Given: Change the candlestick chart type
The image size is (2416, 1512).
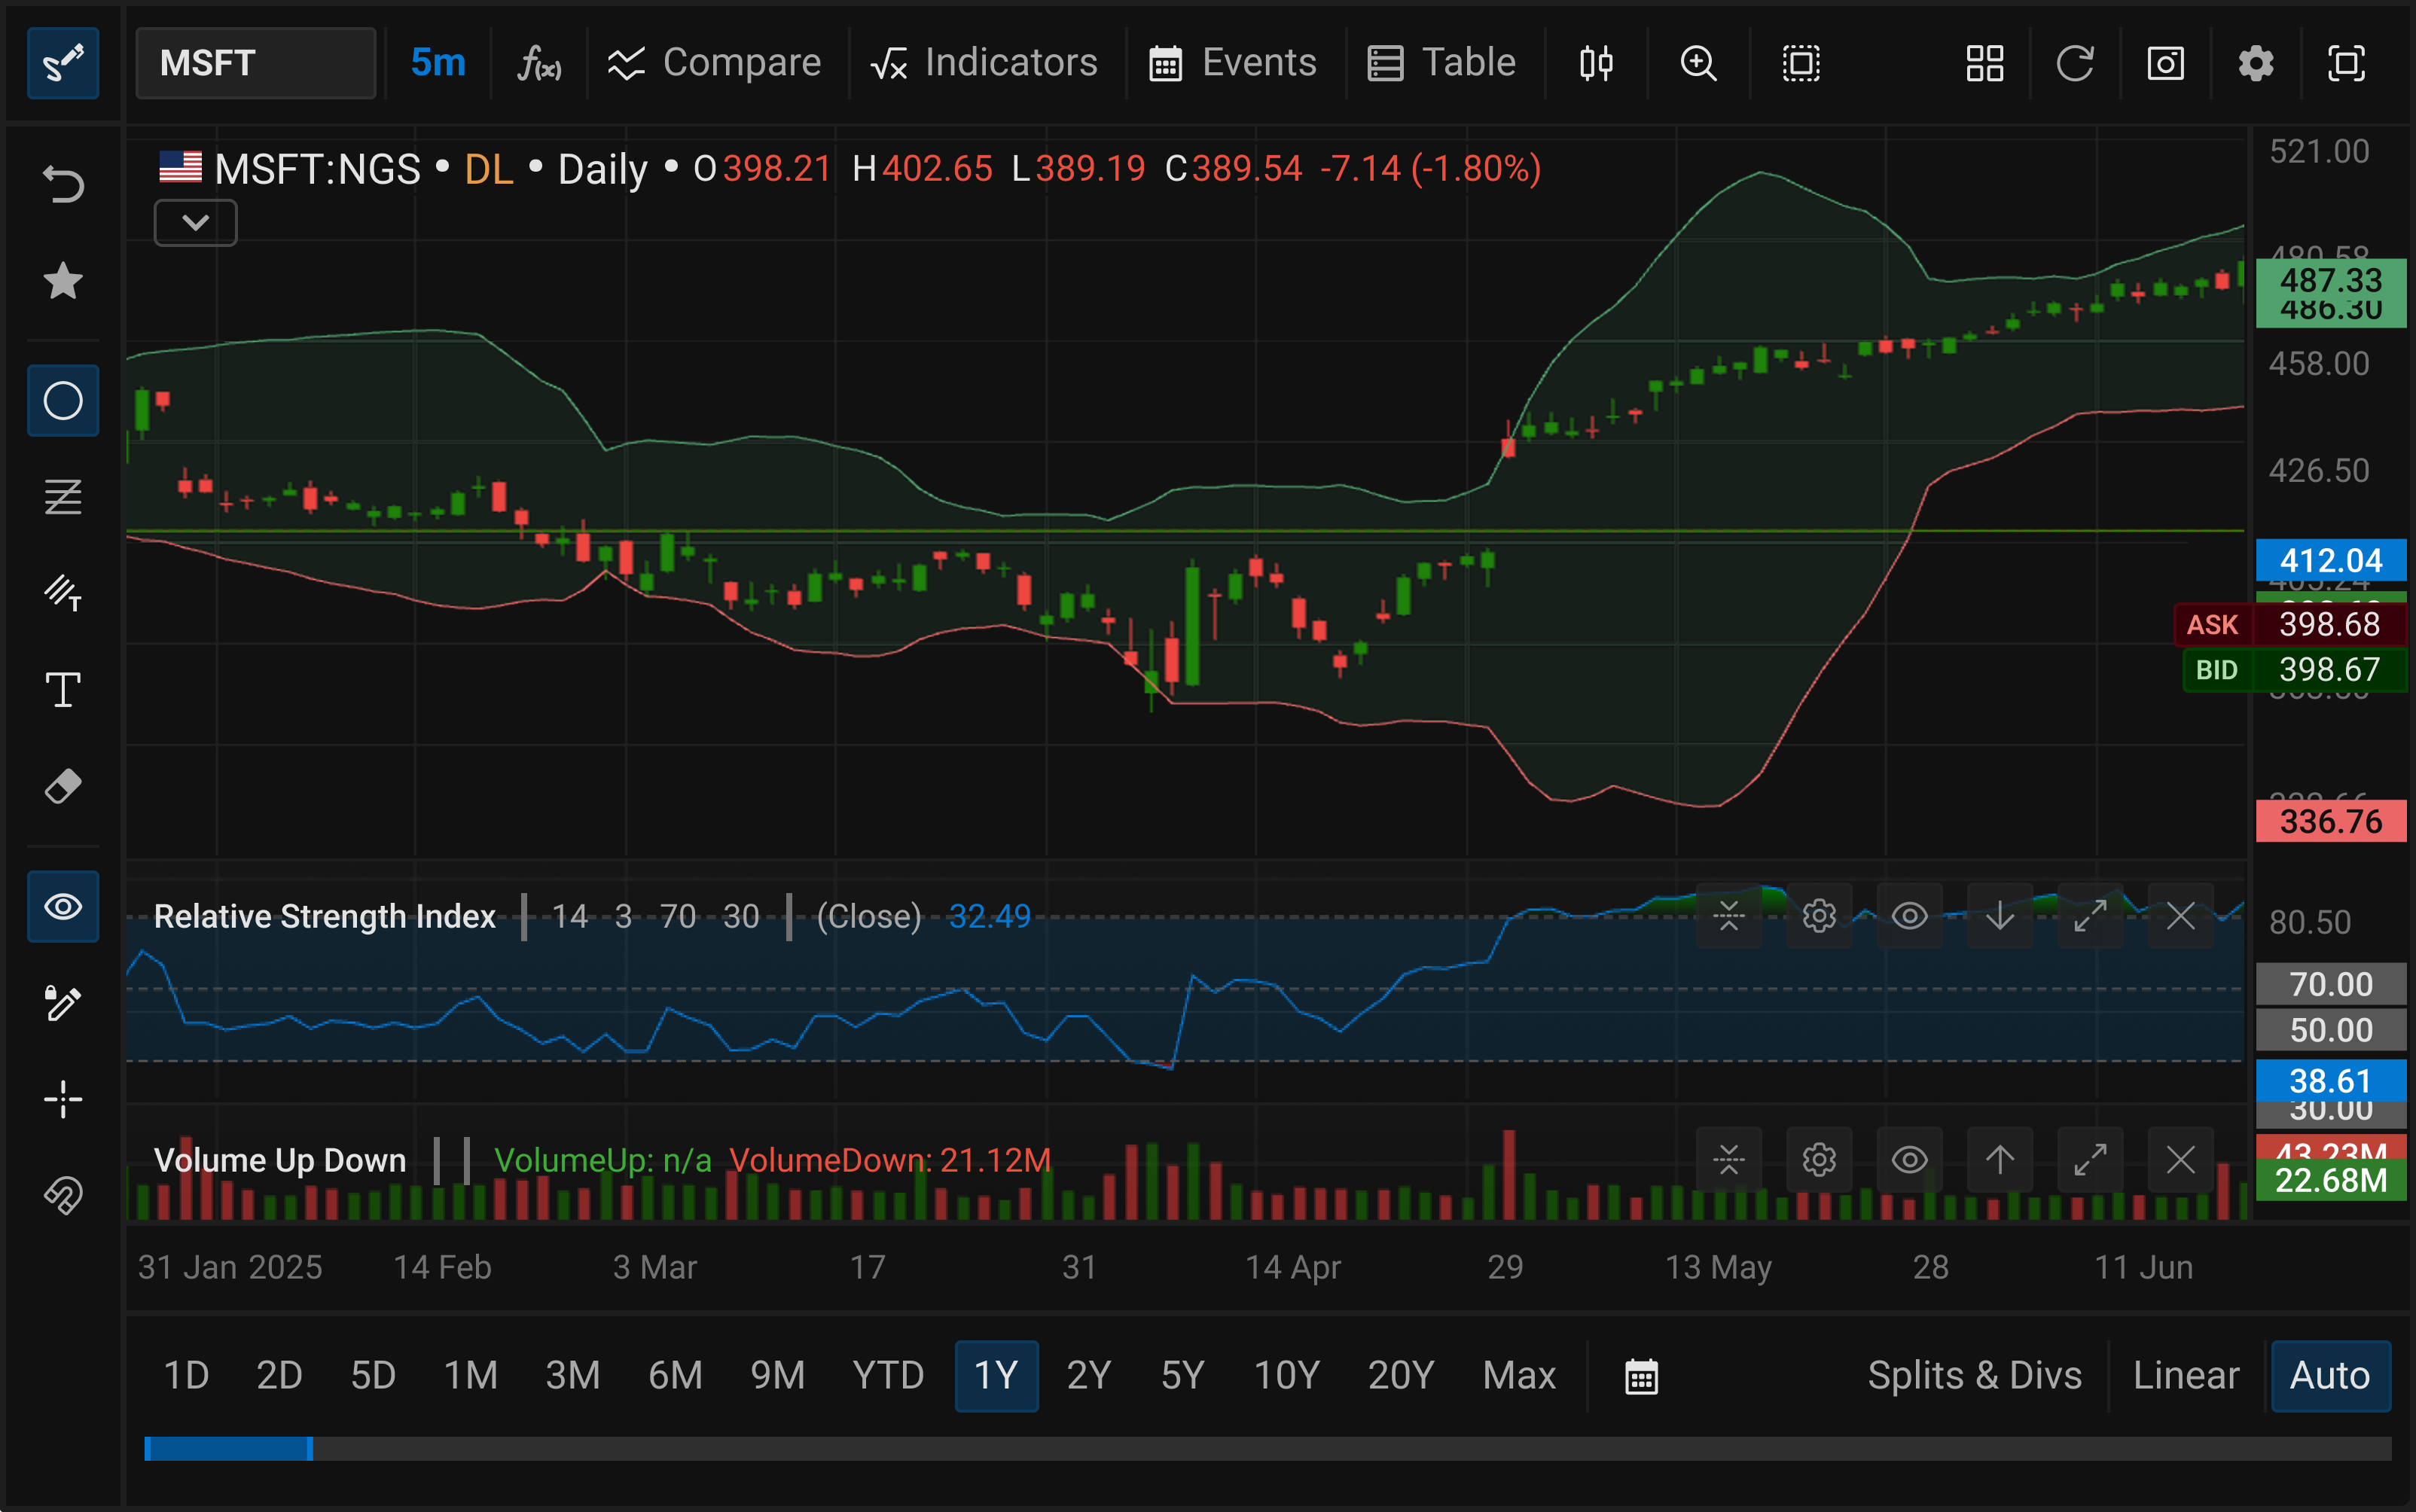Looking at the screenshot, I should pos(1596,63).
